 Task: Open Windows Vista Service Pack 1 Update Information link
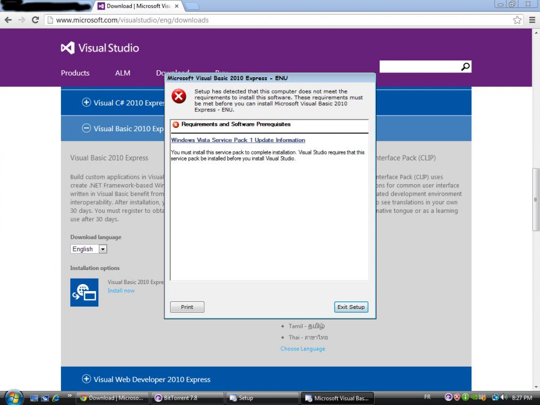point(238,140)
